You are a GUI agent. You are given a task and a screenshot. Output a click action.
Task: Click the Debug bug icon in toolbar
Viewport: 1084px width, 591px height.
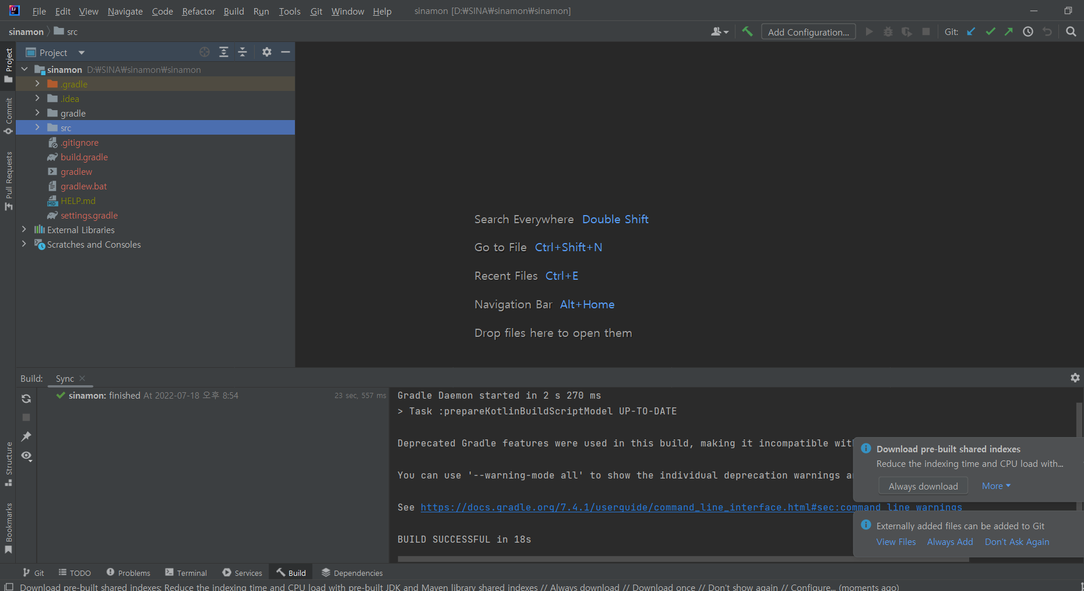pos(888,31)
